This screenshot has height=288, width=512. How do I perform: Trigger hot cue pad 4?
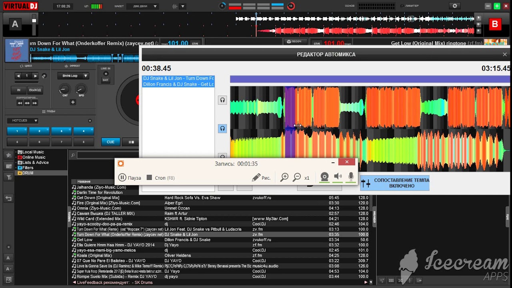coord(83,131)
